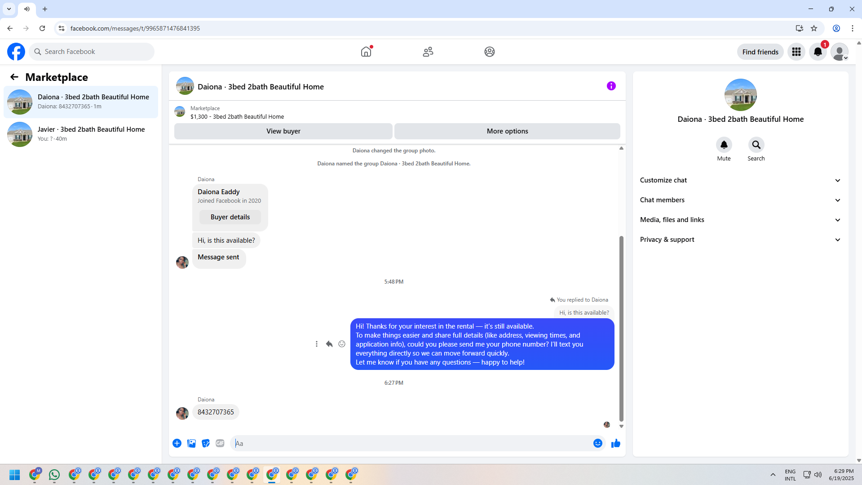The image size is (862, 485).
Task: Open the notifications bell
Action: tap(818, 52)
